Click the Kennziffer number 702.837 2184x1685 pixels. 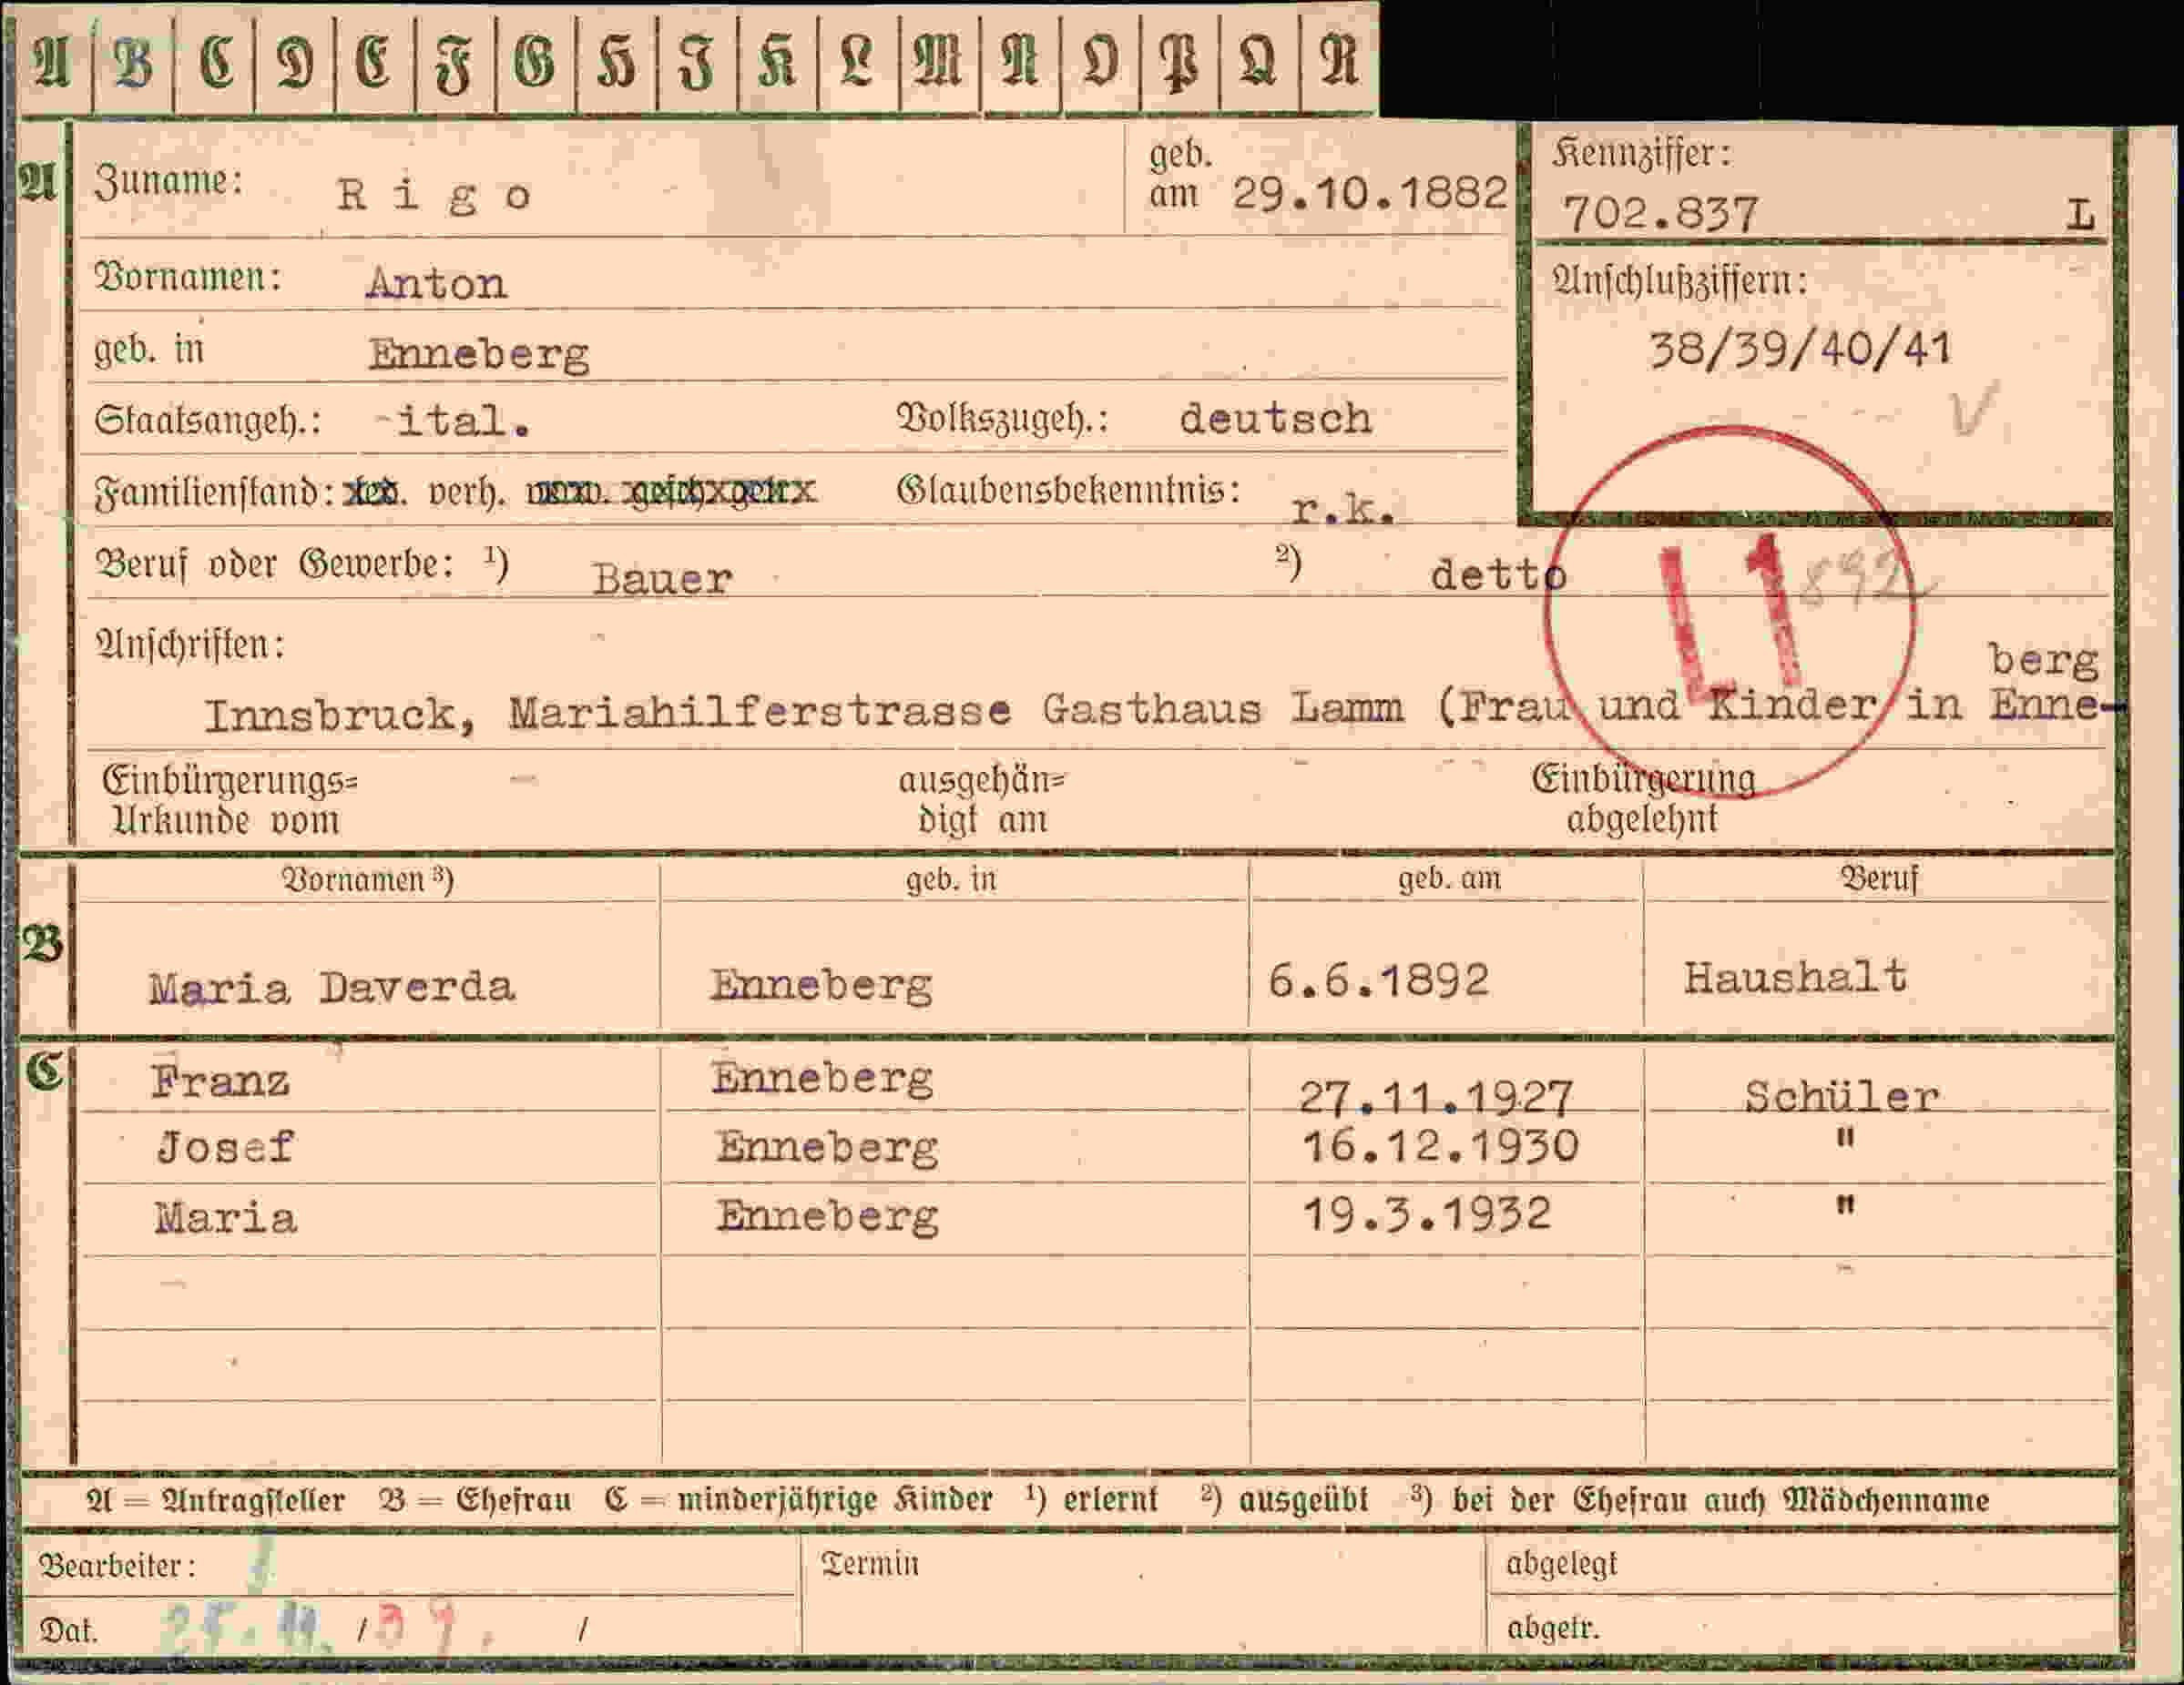[x=1660, y=213]
